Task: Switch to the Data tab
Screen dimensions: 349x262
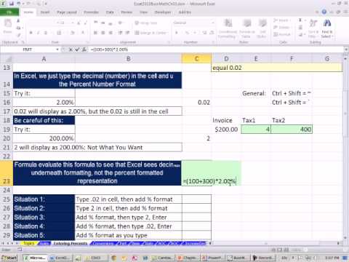Action: click(110, 12)
